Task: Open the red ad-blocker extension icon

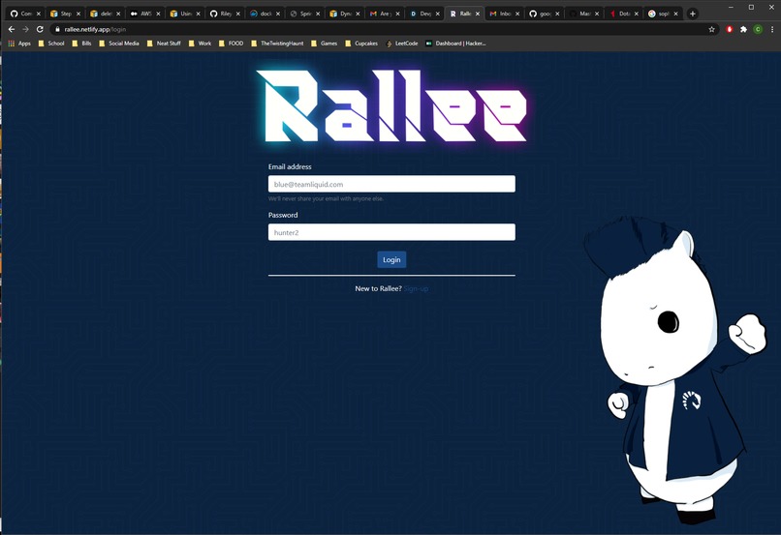Action: (730, 29)
